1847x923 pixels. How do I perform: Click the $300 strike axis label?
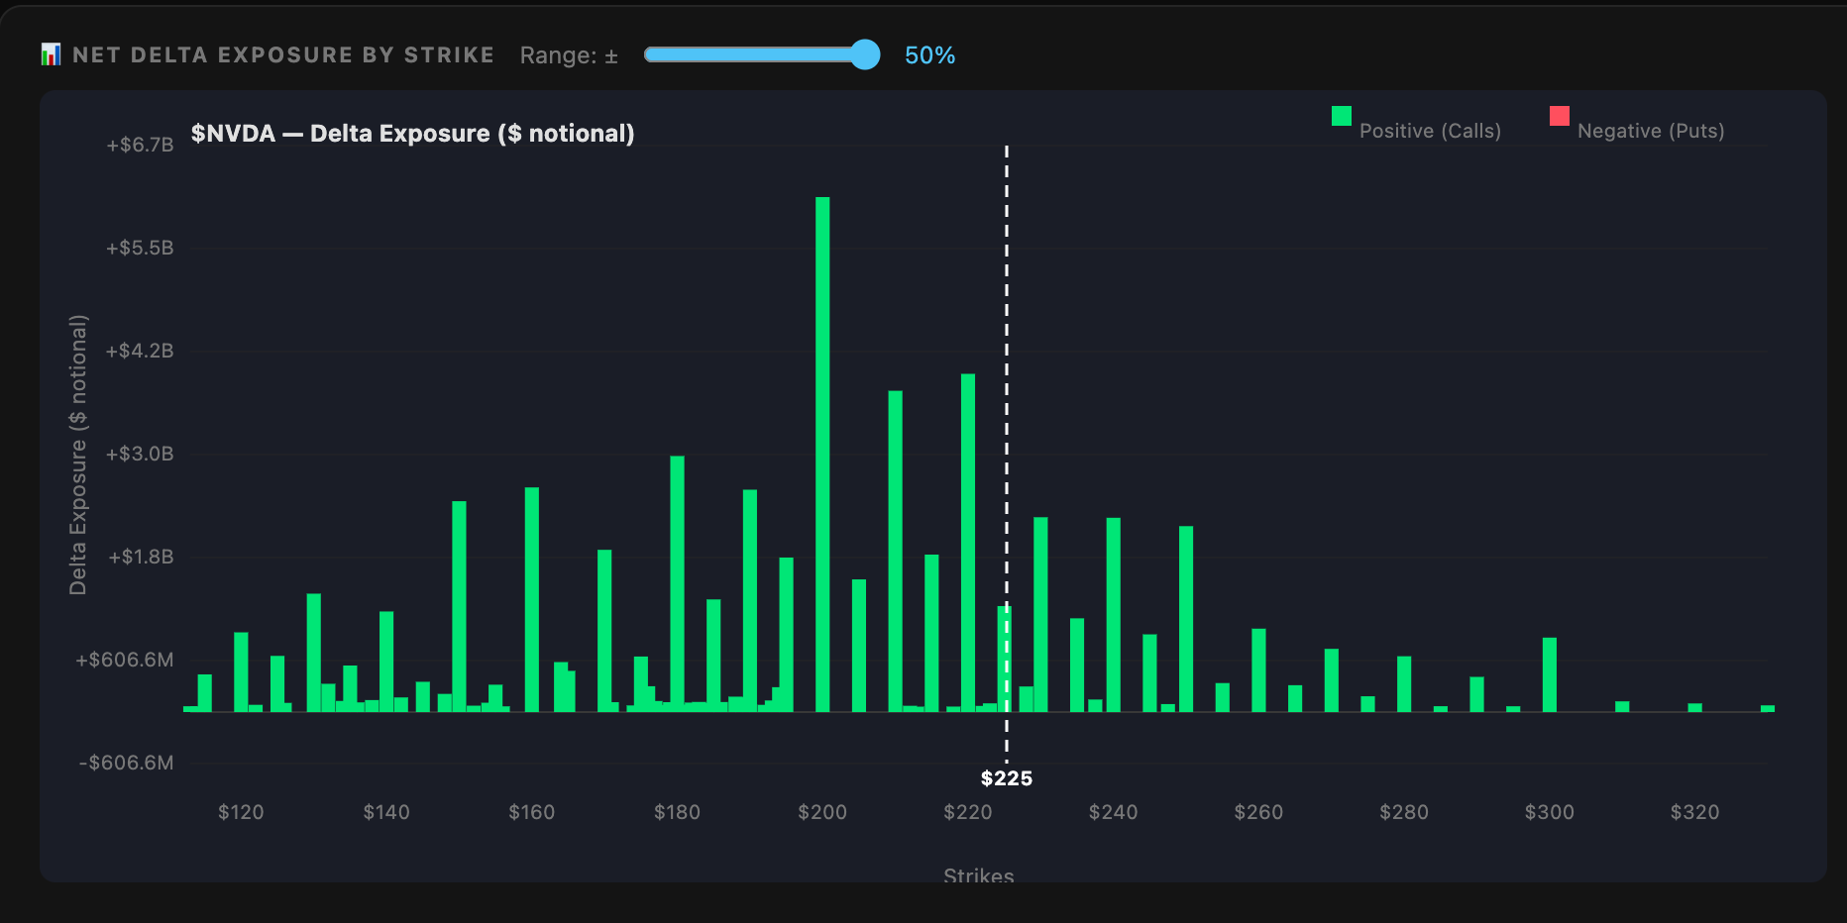1550,812
